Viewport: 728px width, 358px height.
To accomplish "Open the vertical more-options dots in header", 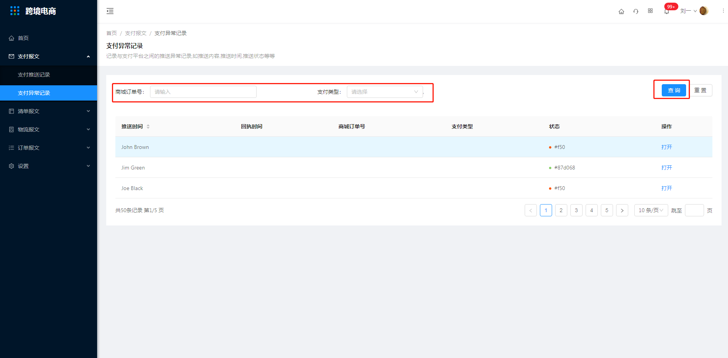I will click(x=723, y=11).
